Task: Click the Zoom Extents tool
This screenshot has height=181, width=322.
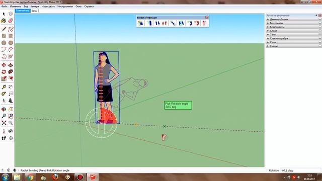Action: pos(4,123)
